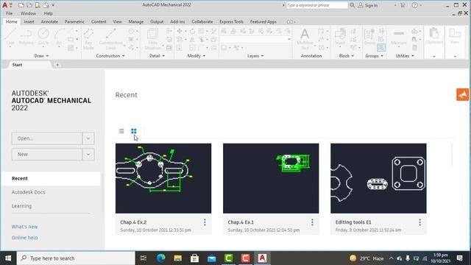This screenshot has width=471, height=265.
Task: Click the New drawing button
Action: [47, 154]
